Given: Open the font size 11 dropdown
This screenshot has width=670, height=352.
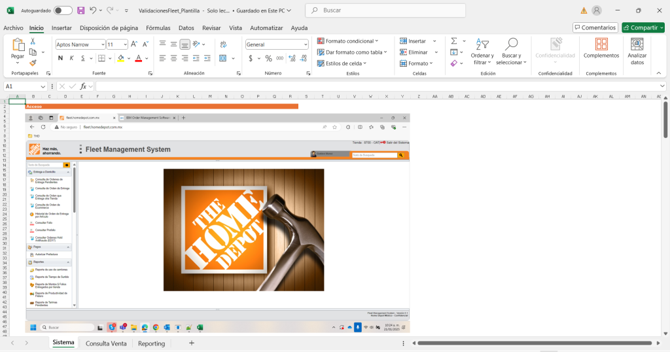Looking at the screenshot, I should coord(125,44).
